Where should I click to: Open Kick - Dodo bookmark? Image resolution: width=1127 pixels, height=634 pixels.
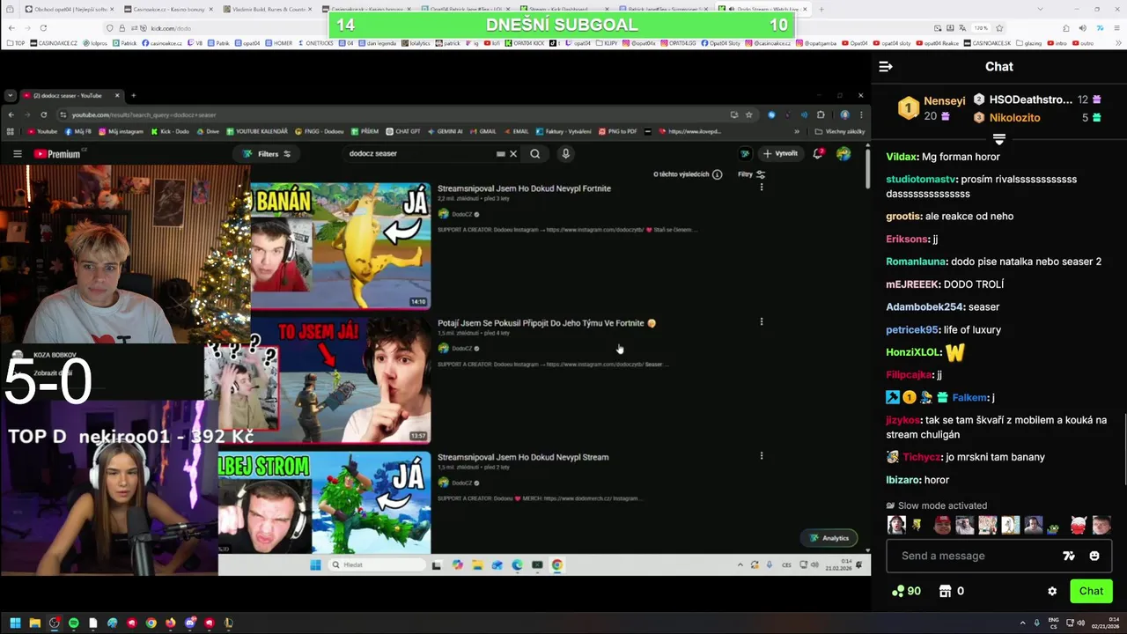point(170,131)
